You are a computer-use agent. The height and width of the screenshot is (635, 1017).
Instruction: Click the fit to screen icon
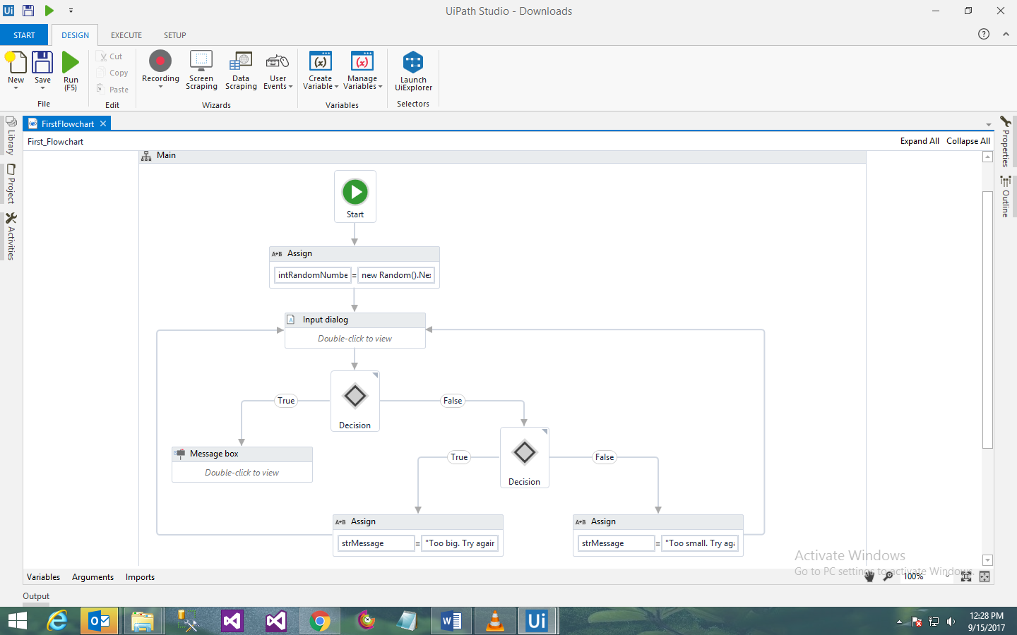pos(966,576)
